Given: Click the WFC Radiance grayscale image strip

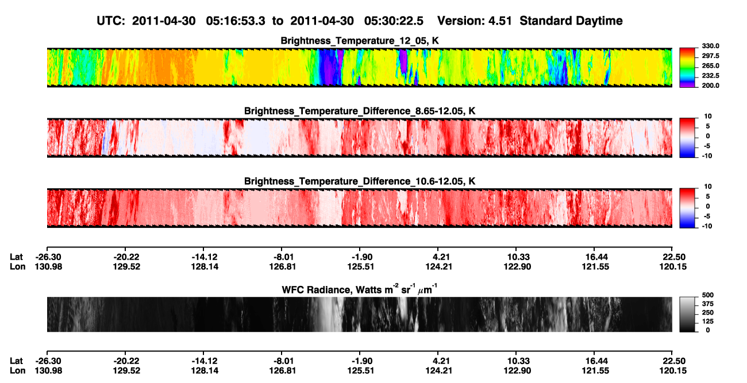Looking at the screenshot, I should pos(359,314).
